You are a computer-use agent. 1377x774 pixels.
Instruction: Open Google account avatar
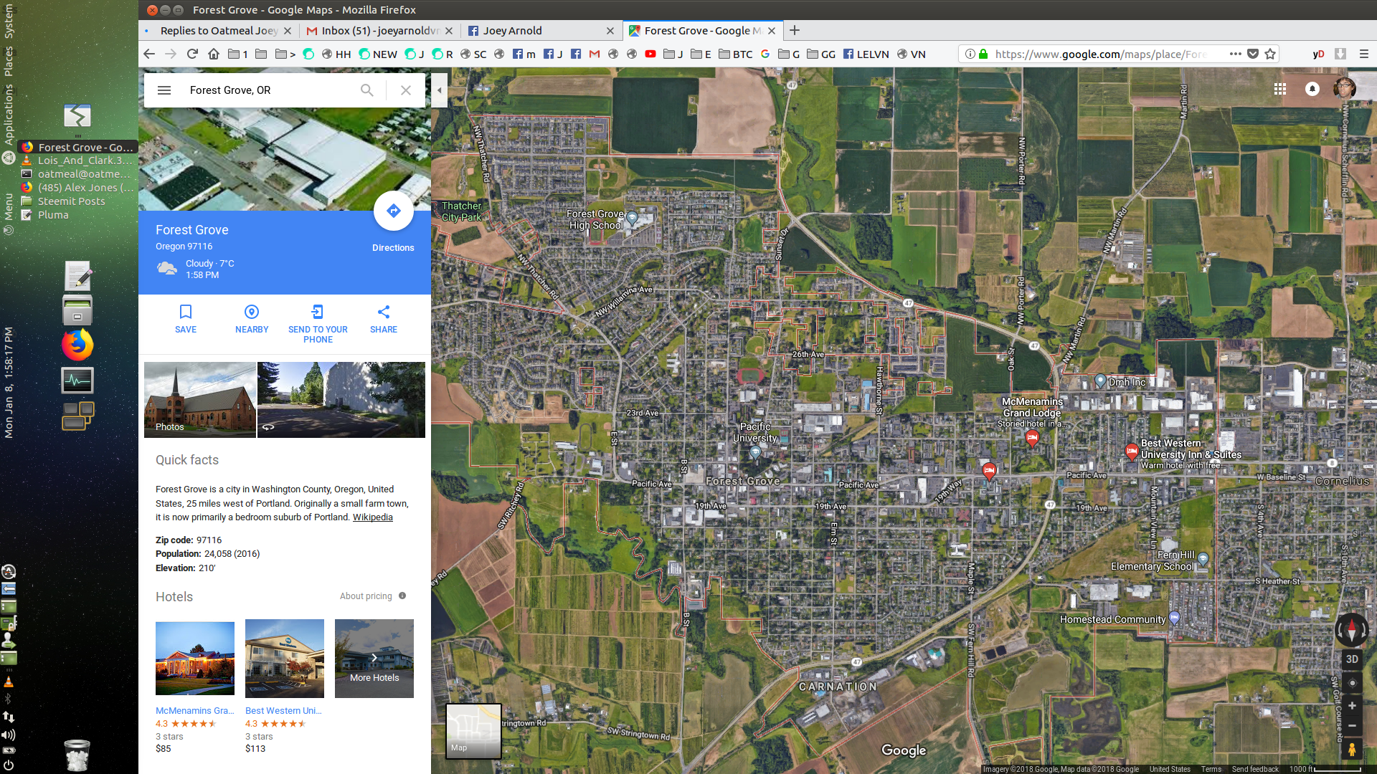click(1345, 89)
